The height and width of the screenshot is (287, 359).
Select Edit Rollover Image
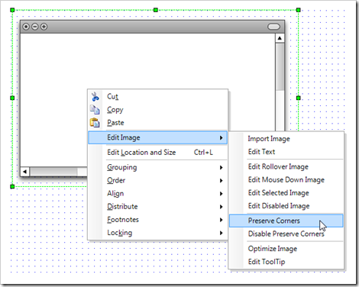286,166
